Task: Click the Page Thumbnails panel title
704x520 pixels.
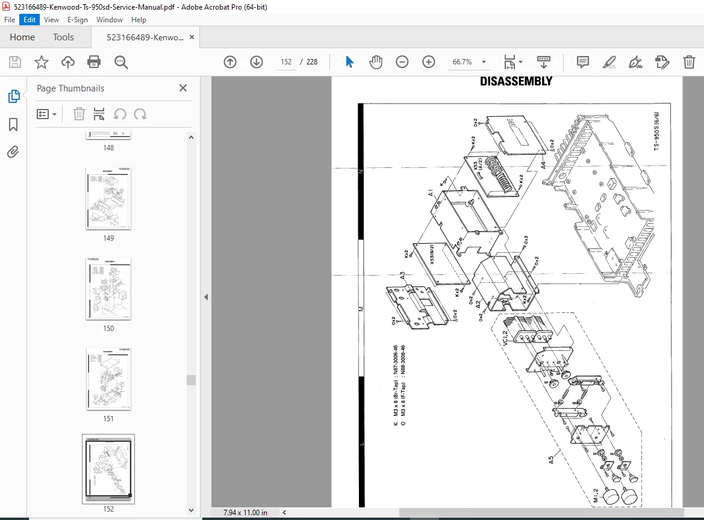Action: pos(70,88)
